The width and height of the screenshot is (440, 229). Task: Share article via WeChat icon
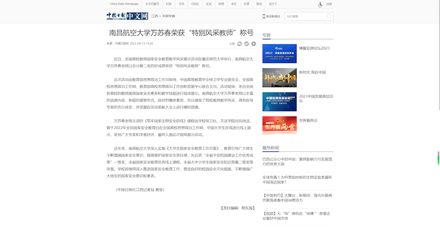239,44
